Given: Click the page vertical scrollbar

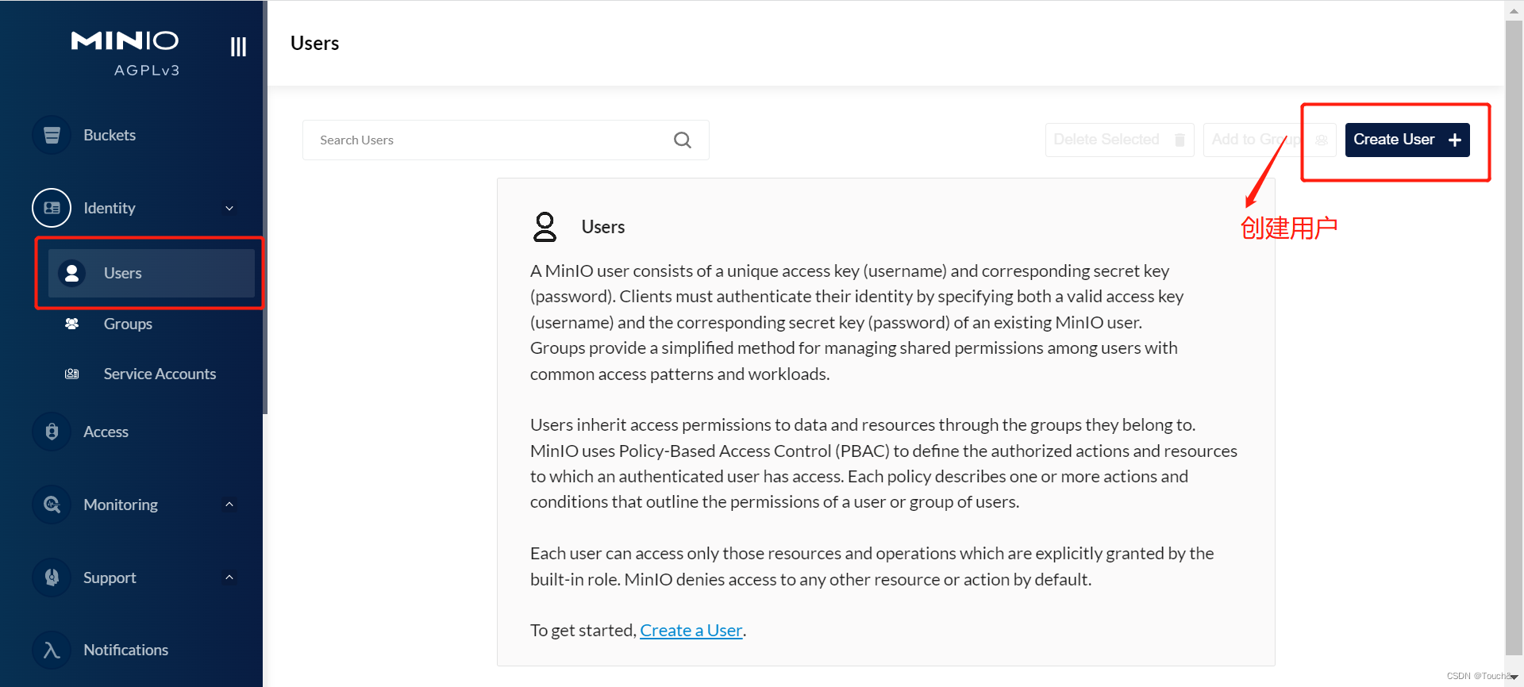Looking at the screenshot, I should point(1514,333).
